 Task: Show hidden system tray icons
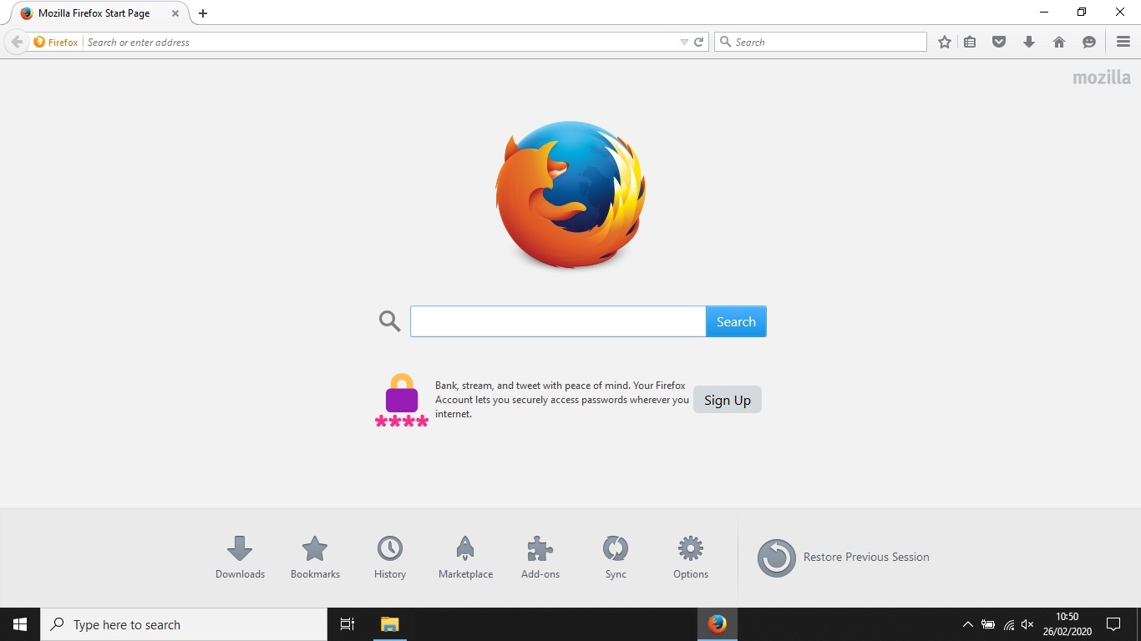pyautogui.click(x=968, y=624)
